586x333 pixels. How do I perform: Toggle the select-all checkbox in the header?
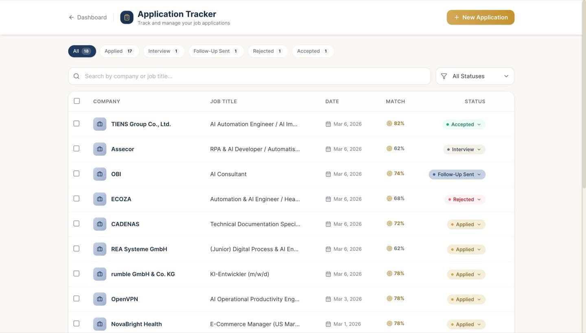(77, 101)
